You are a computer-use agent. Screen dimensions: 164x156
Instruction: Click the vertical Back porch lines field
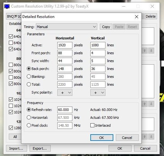pos(98,69)
